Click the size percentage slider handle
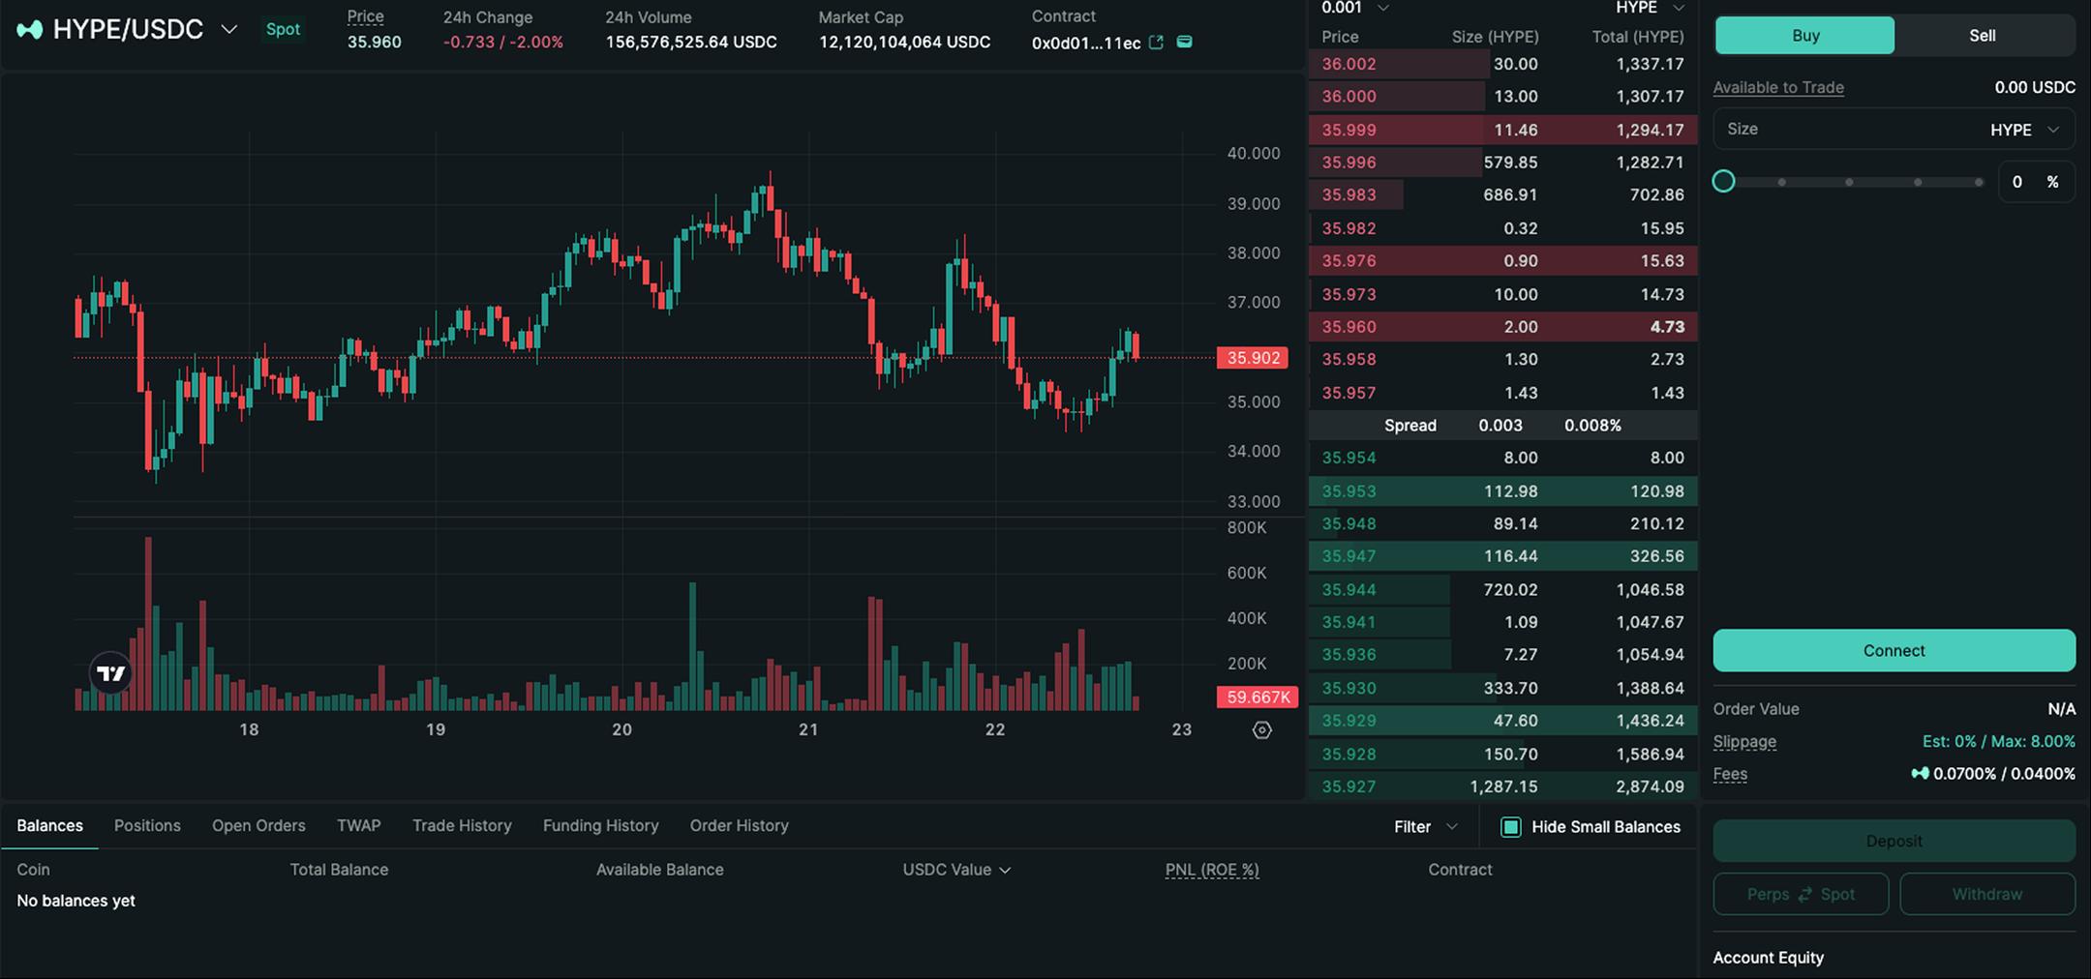The height and width of the screenshot is (979, 2091). tap(1723, 182)
